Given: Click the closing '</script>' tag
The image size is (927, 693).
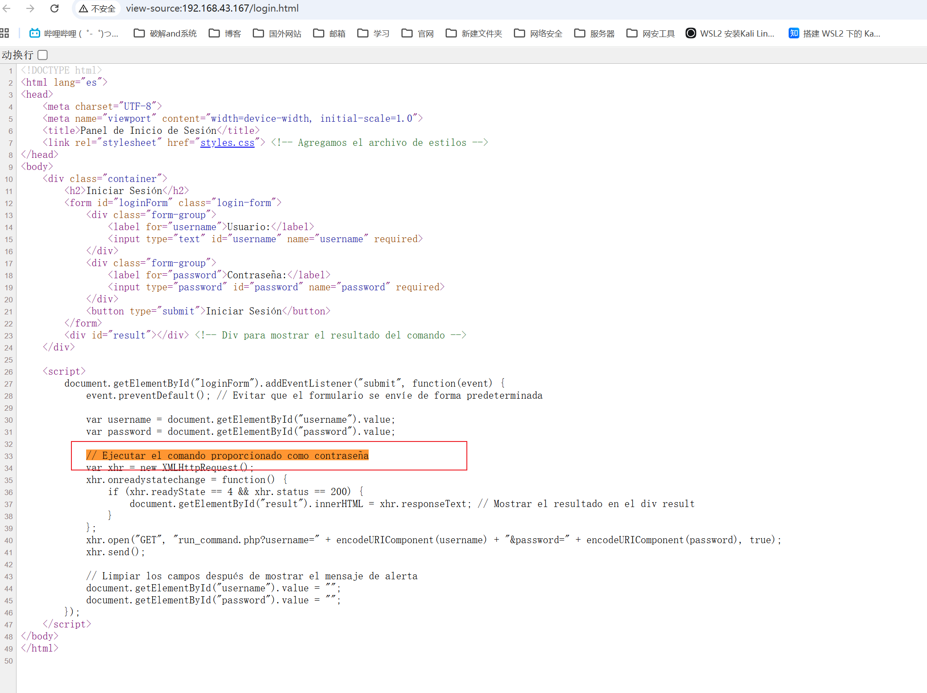Looking at the screenshot, I should coord(67,624).
